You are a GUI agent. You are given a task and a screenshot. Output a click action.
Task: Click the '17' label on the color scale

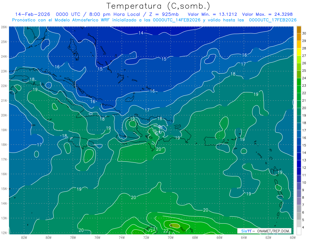click(304, 131)
